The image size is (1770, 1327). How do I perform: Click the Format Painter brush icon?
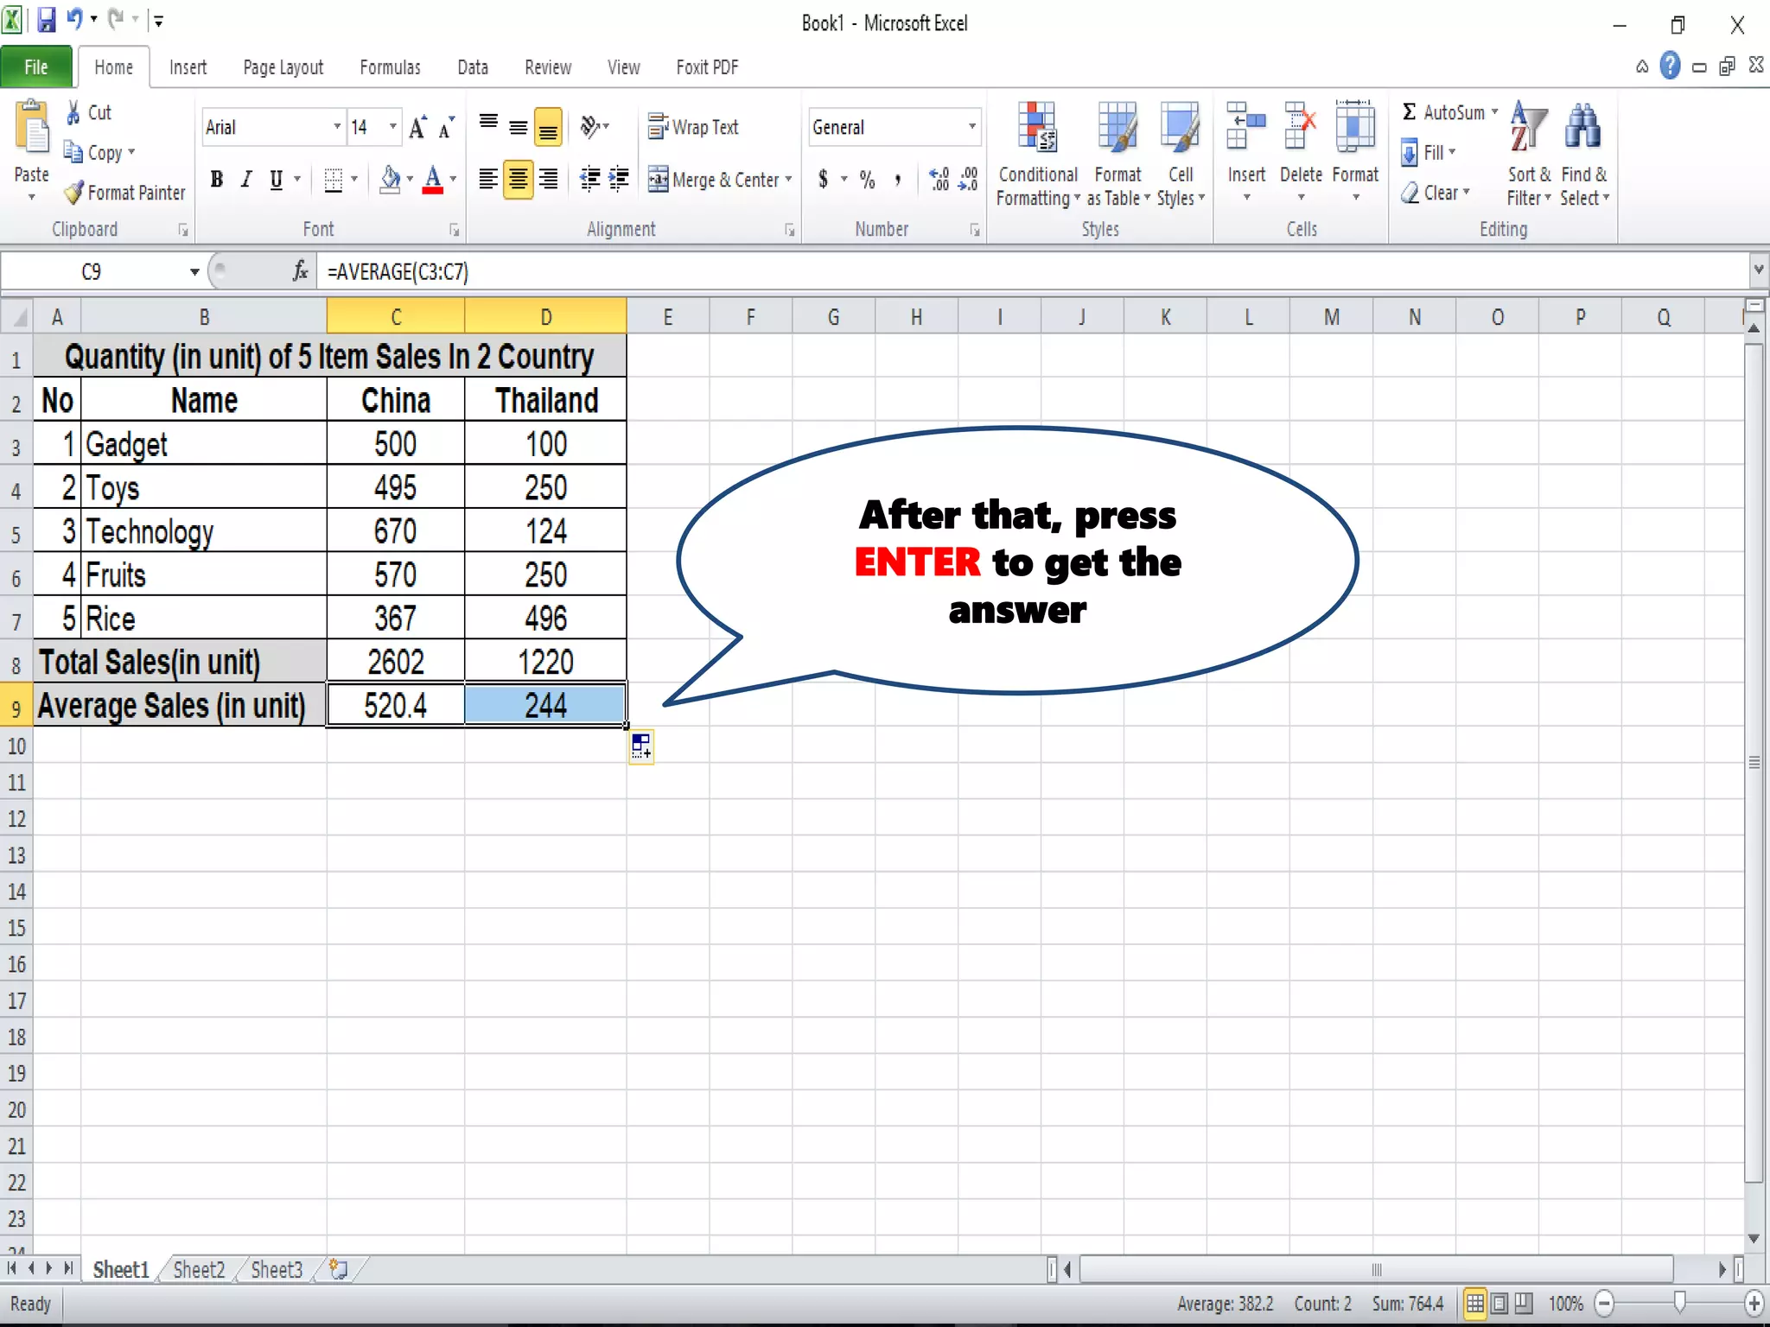tap(74, 193)
